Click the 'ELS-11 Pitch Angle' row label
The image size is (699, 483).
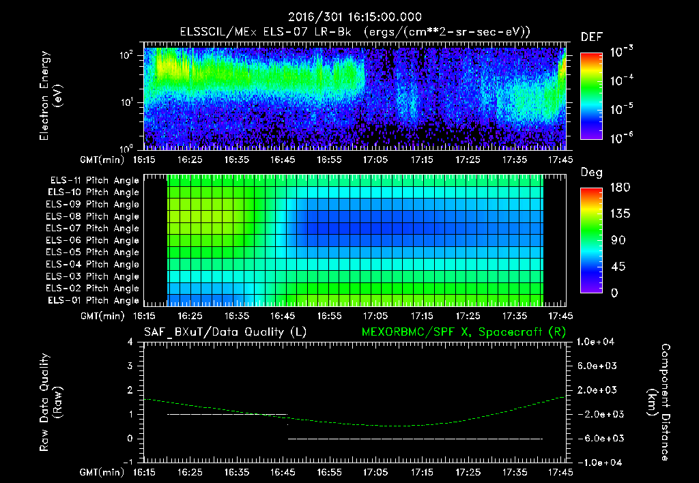point(94,181)
